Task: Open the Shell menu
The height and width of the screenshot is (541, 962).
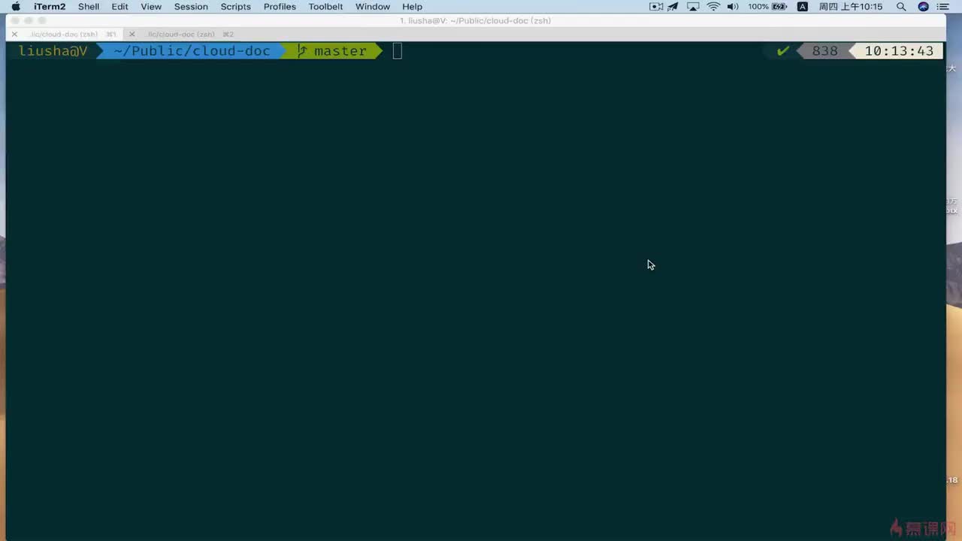Action: (89, 7)
